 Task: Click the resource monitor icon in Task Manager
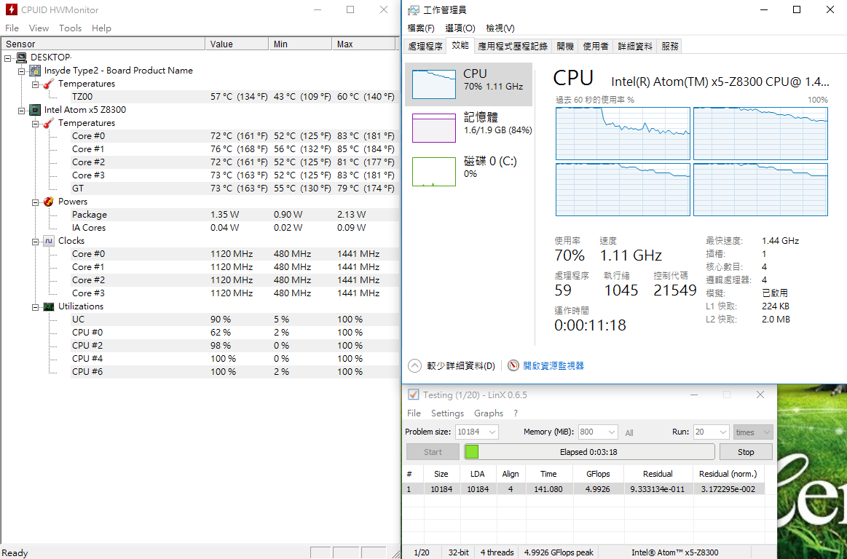tap(513, 365)
